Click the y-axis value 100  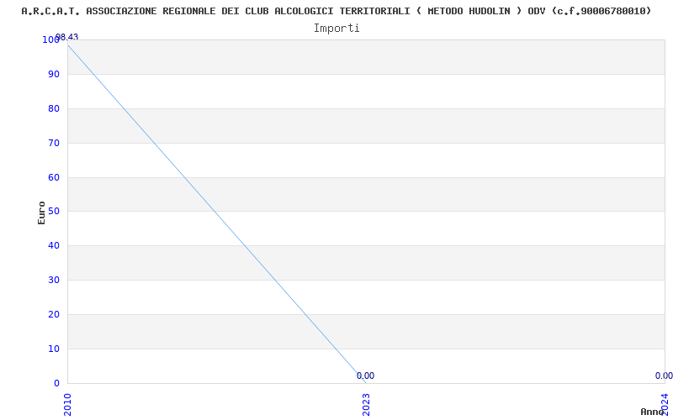tap(50, 39)
